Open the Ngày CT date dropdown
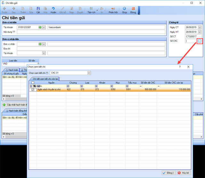The width and height of the screenshot is (205, 178). coord(200,28)
